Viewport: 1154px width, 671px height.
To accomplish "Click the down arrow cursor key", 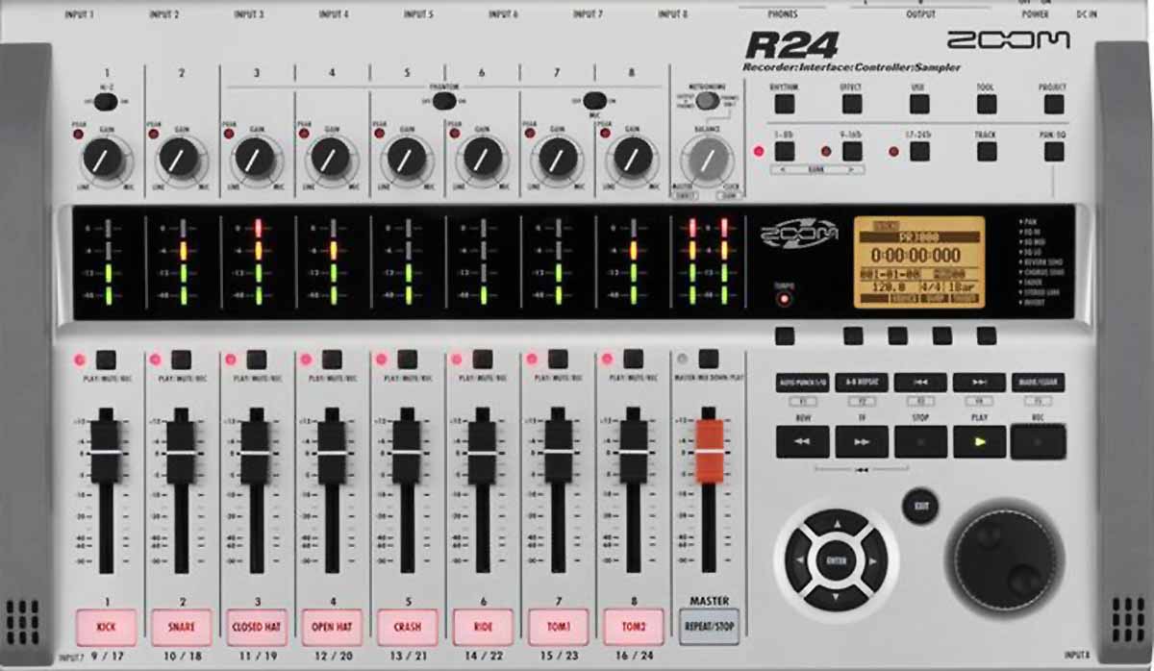I will tap(836, 596).
